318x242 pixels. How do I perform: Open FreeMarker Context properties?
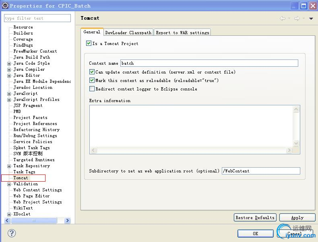tap(35, 51)
